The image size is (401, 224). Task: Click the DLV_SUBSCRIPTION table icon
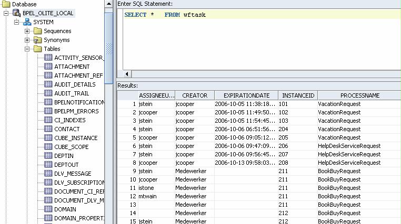(48, 182)
